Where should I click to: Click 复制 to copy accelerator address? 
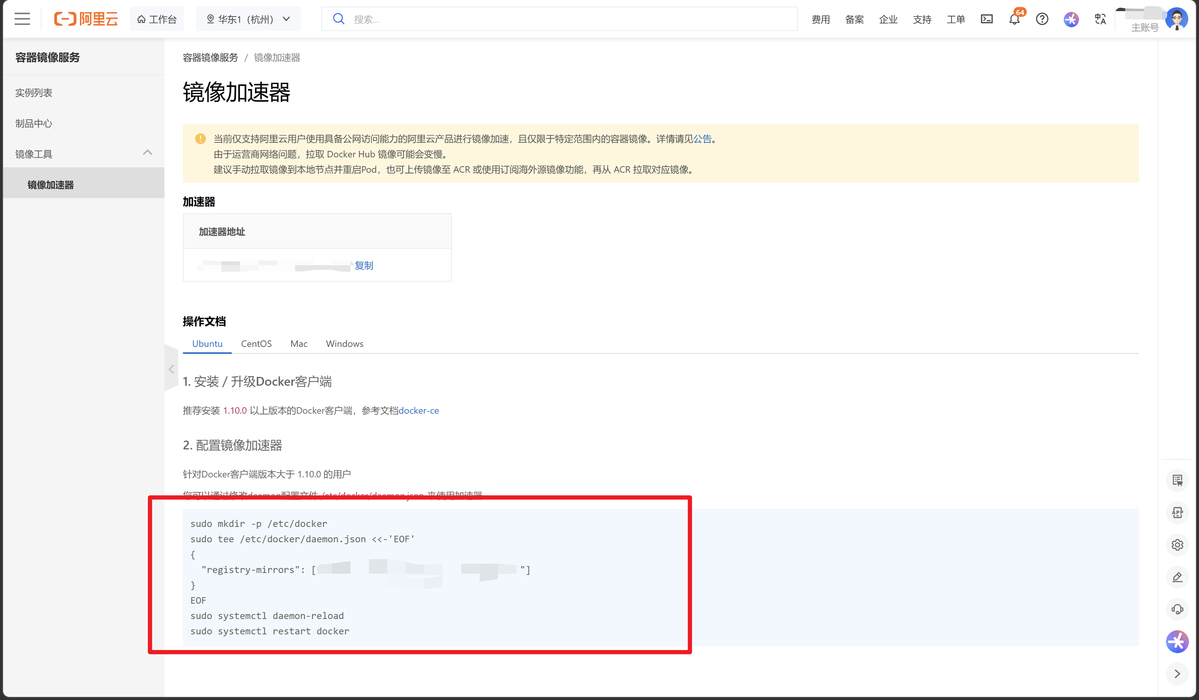(x=364, y=265)
